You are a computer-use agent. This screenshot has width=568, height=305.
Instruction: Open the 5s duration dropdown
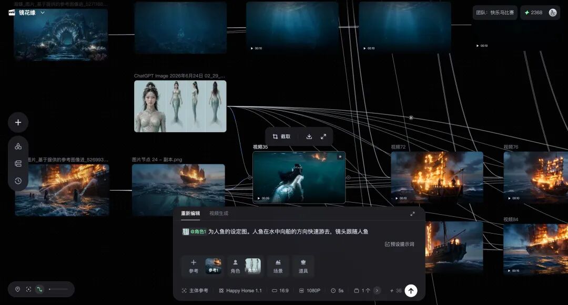pos(337,290)
